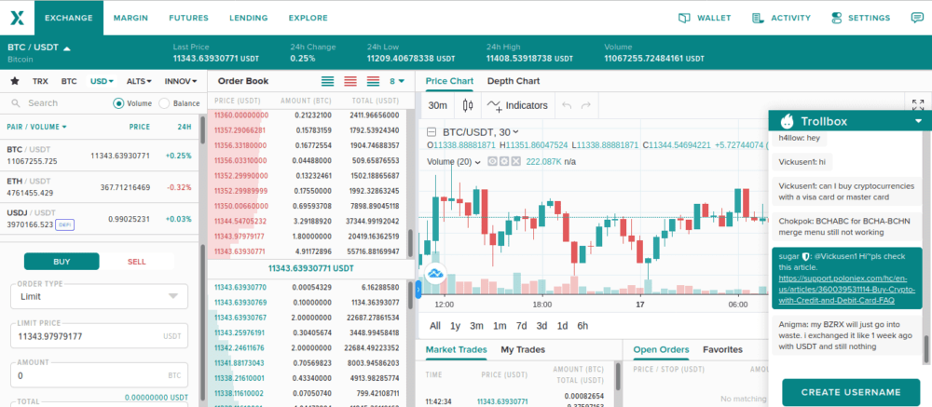Switch order form to SELL
This screenshot has height=407, width=932.
pyautogui.click(x=136, y=262)
